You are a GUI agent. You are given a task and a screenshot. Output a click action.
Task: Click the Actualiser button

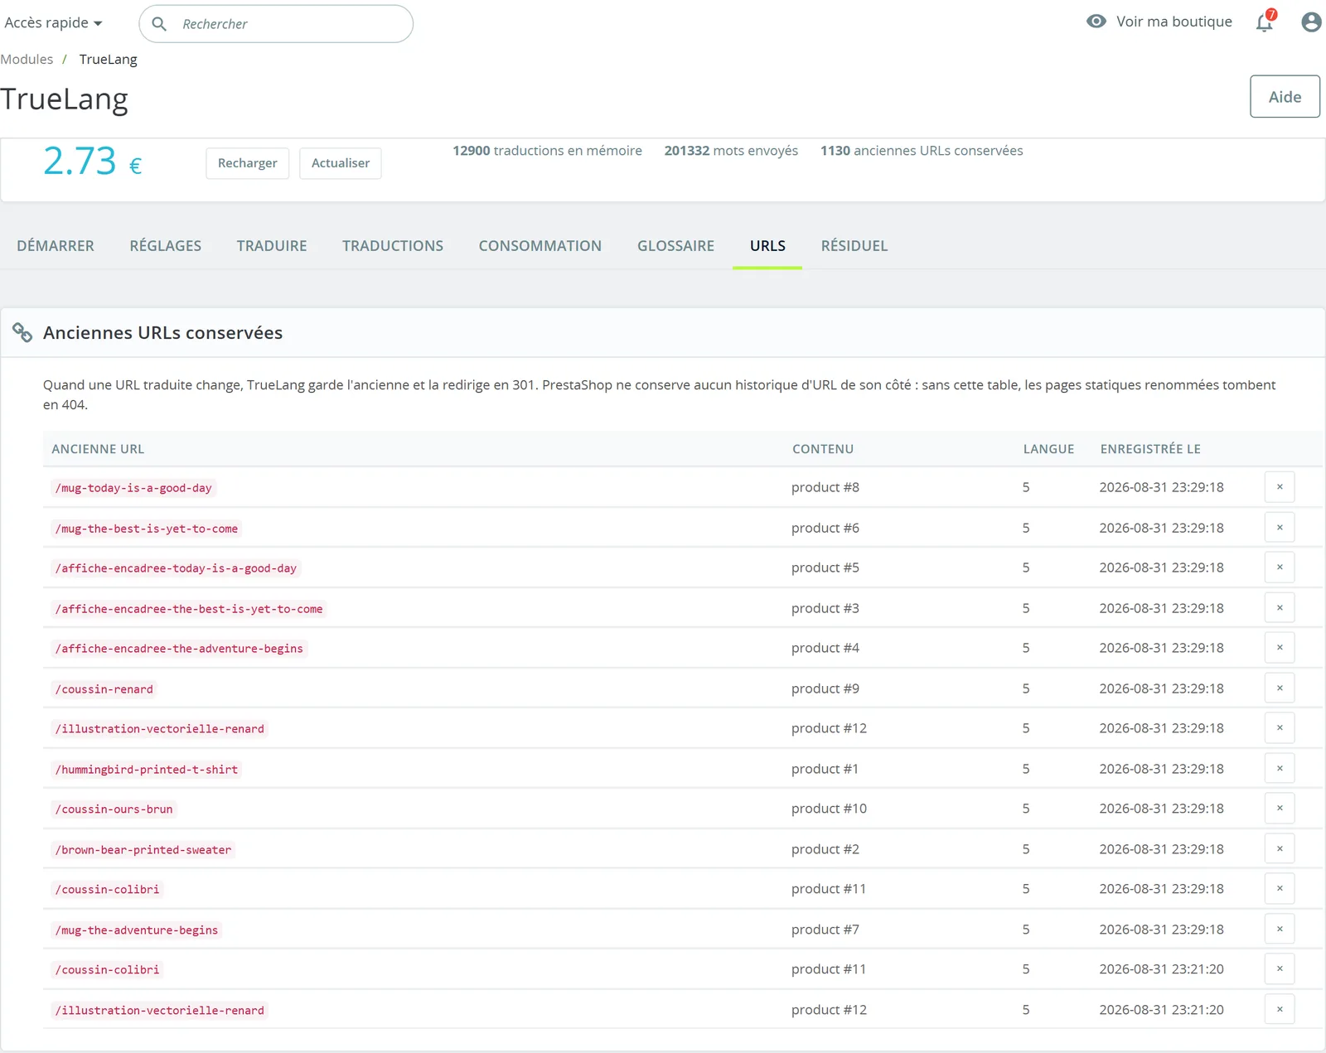(341, 163)
